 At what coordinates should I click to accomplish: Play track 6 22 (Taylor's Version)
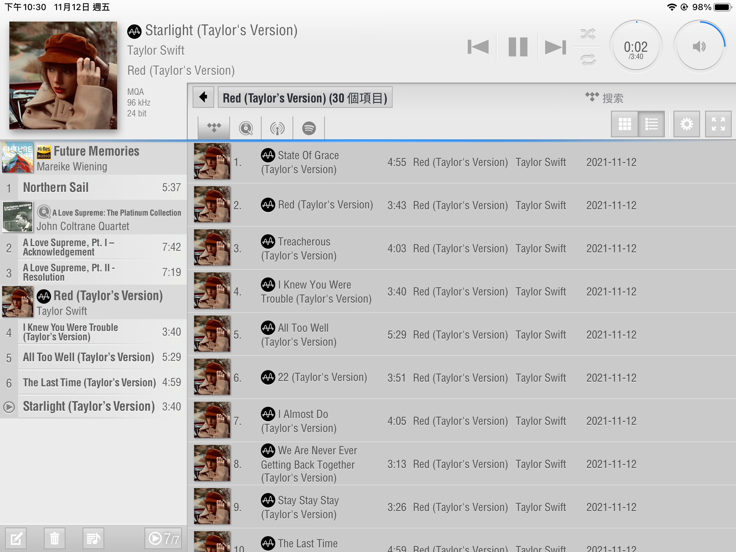(x=461, y=377)
